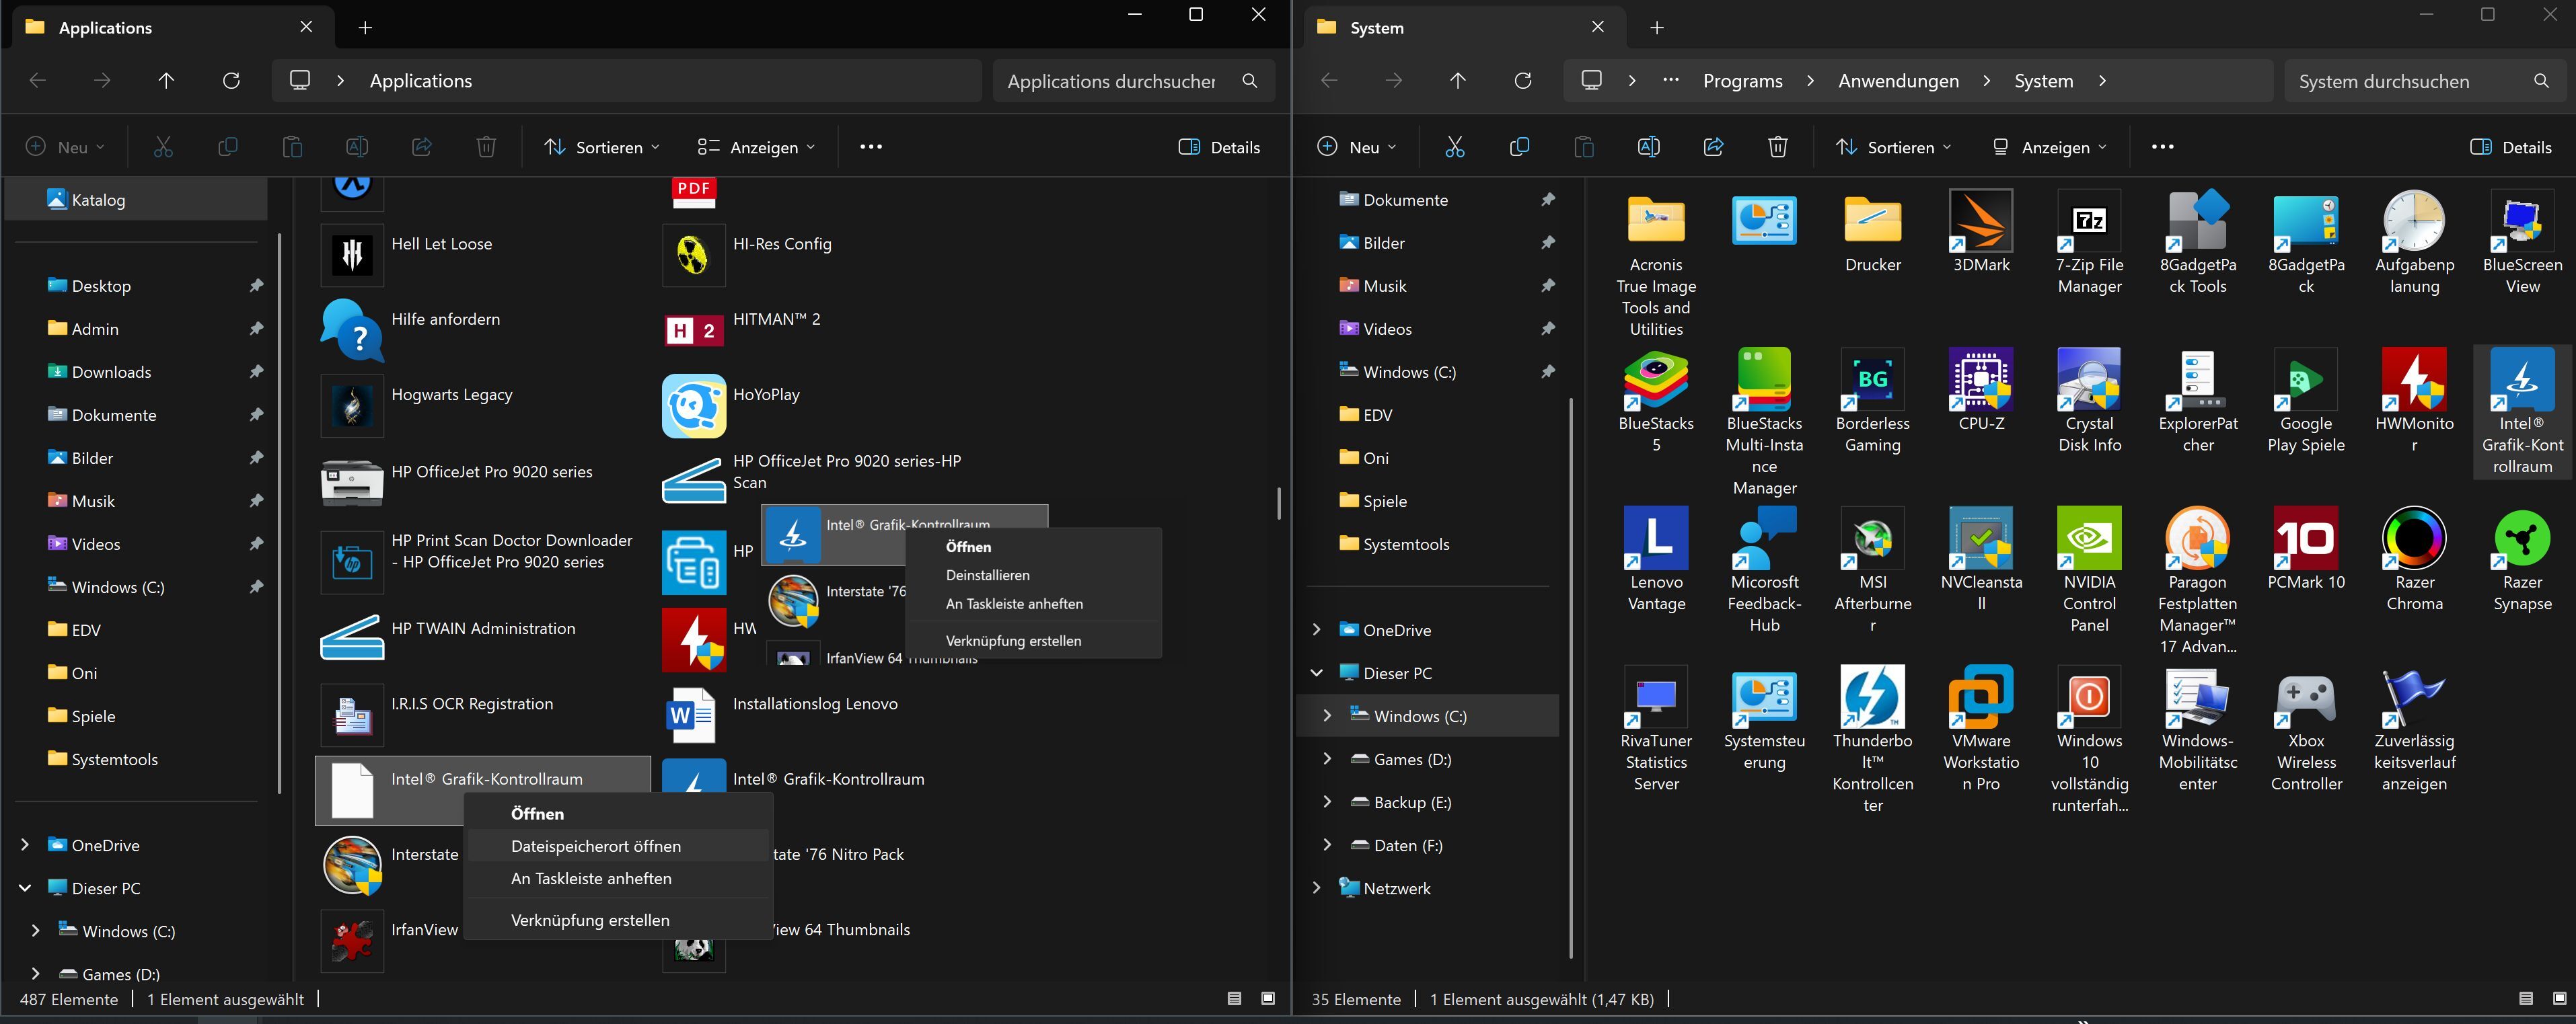Click the Anwendungen breadcrumb link
Screen dimensions: 2576x1024
(1898, 81)
